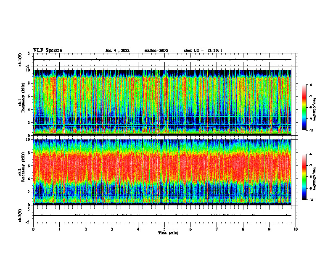Click inside the ch.1 spectrogram panel
Screen dimensions: 333x257
162,102
